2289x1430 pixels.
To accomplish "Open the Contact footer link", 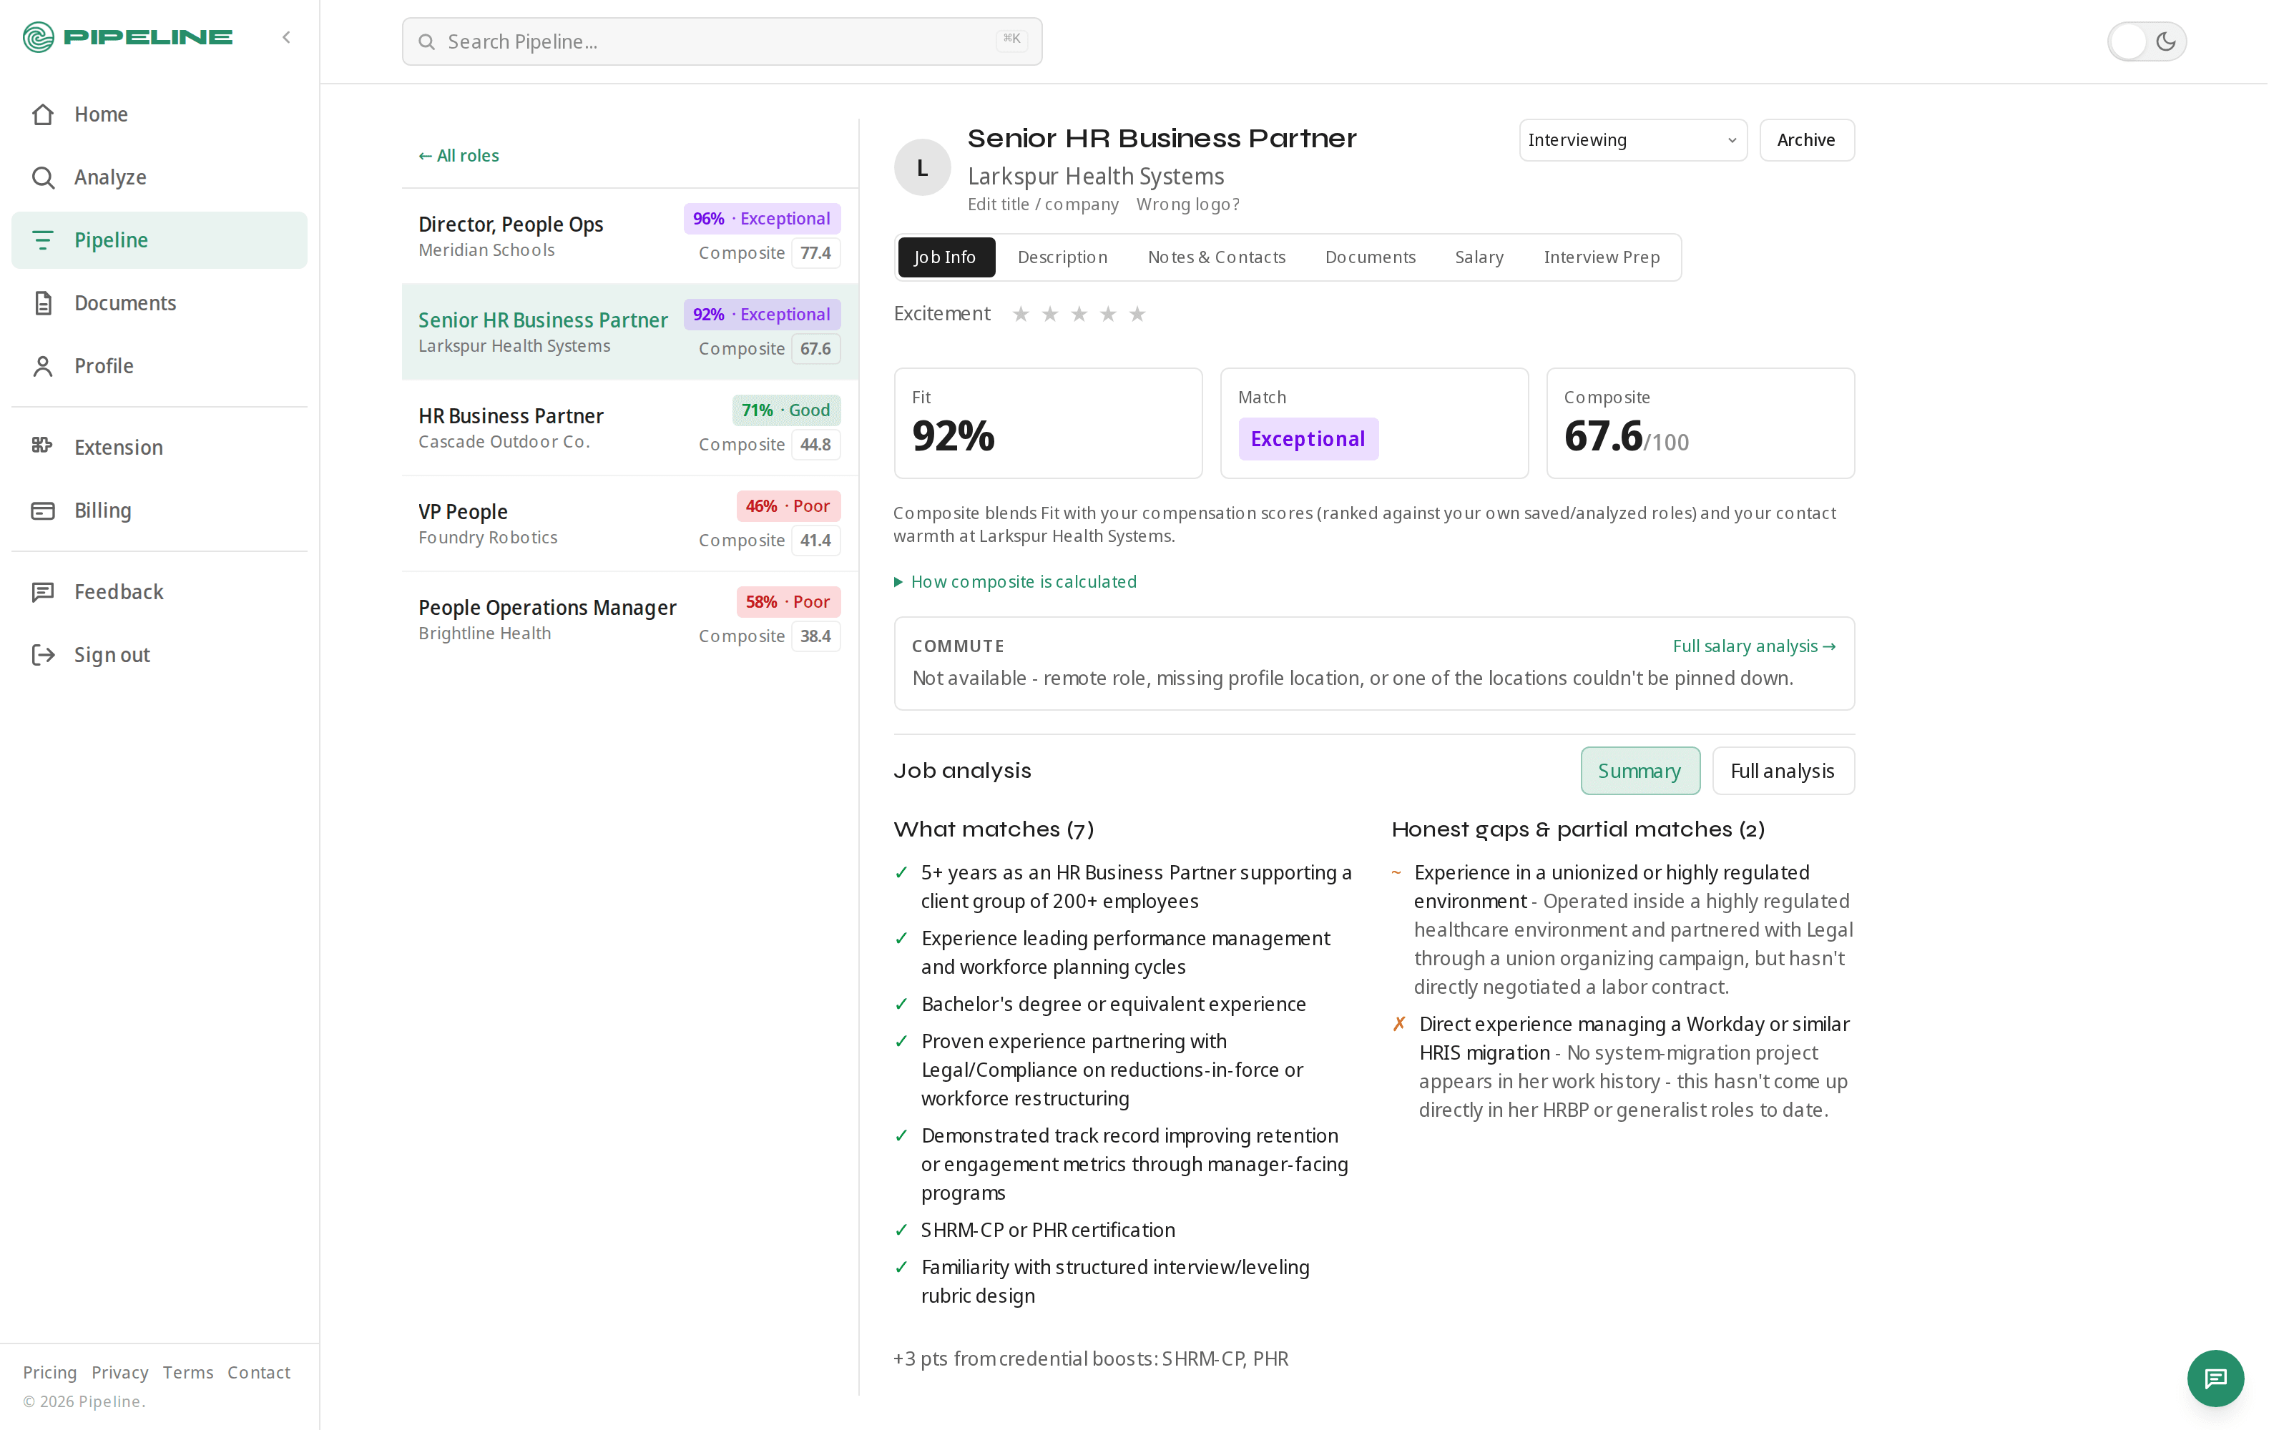I will (x=258, y=1372).
